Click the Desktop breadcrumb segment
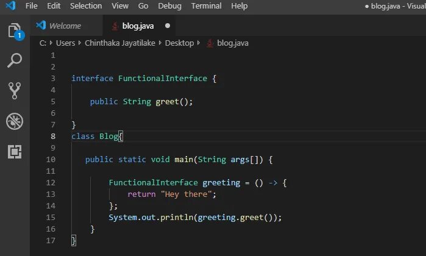The image size is (426, 256). click(x=179, y=43)
